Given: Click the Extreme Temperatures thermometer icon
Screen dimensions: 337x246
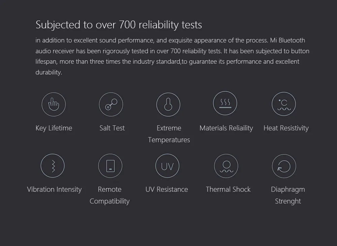Looking at the screenshot, I should [x=168, y=104].
